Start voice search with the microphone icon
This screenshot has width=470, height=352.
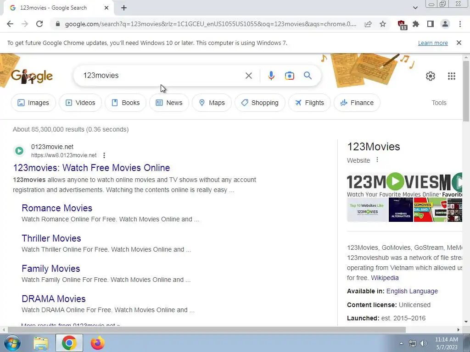click(271, 76)
